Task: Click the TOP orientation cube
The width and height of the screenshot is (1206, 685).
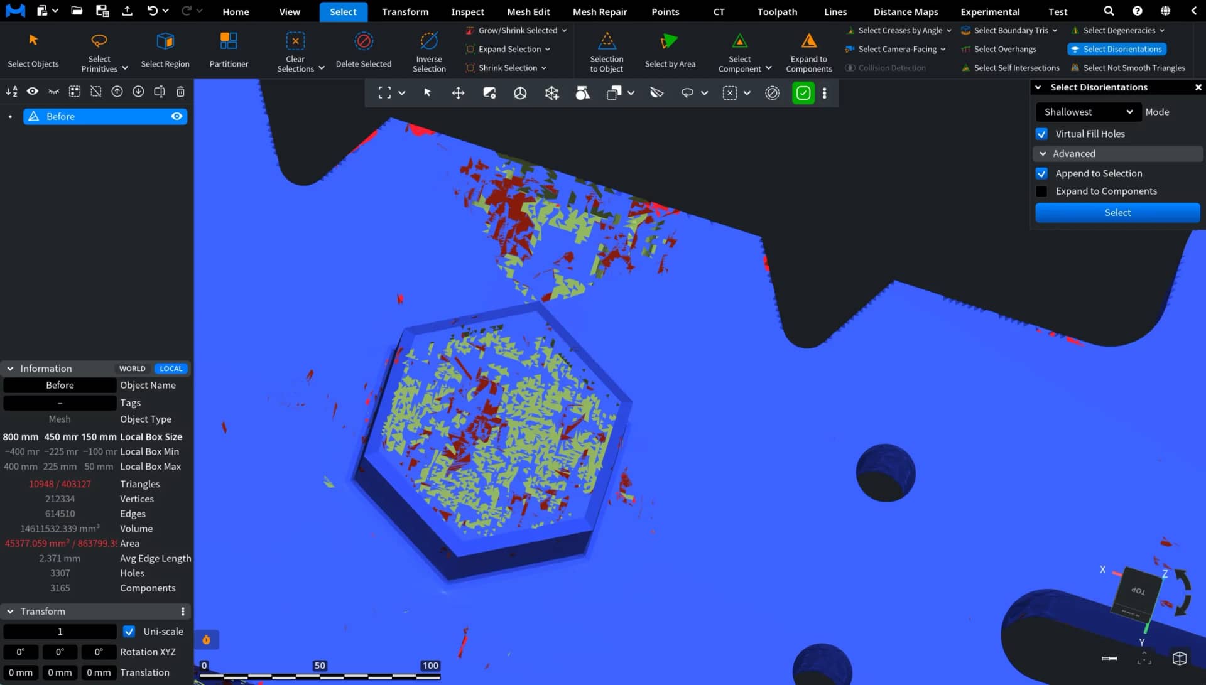Action: pyautogui.click(x=1138, y=593)
